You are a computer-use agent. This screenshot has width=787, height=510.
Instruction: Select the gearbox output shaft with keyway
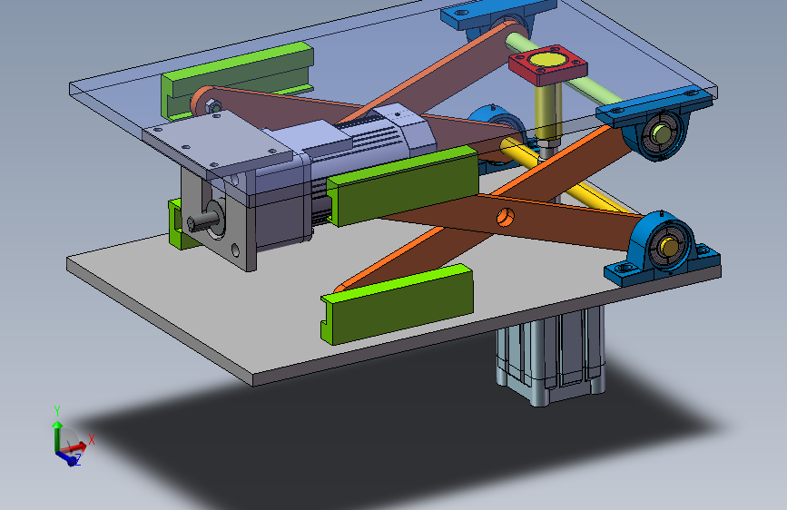click(202, 221)
